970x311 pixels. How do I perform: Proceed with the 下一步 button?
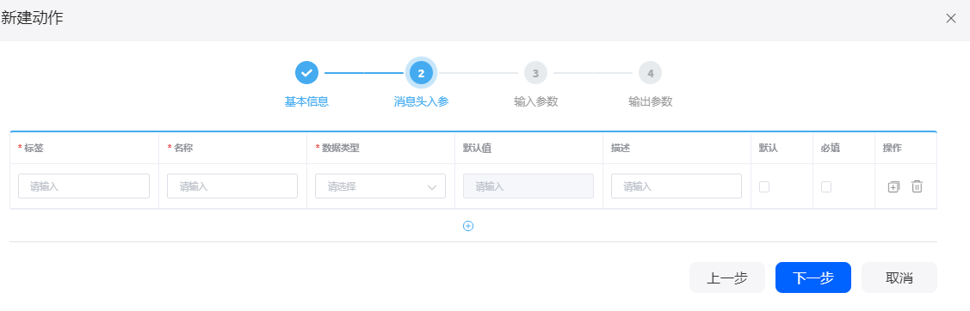[x=812, y=277]
